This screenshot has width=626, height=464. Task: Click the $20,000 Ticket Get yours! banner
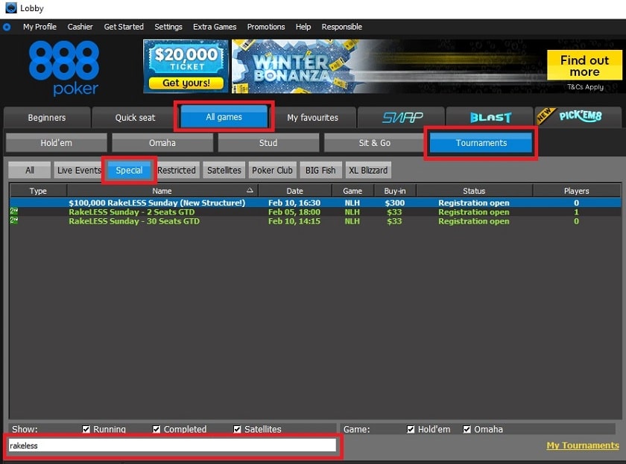[x=186, y=66]
